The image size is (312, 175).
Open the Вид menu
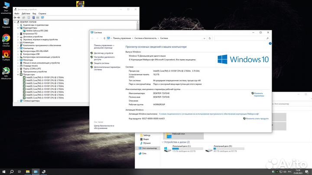[x=34, y=13]
